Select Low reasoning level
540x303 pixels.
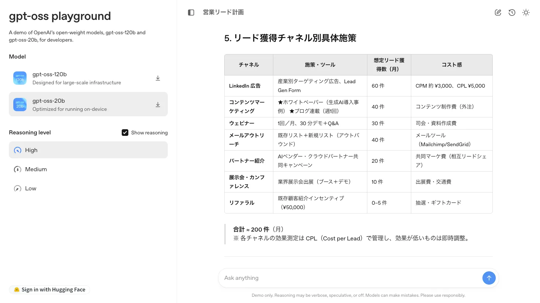coord(88,189)
